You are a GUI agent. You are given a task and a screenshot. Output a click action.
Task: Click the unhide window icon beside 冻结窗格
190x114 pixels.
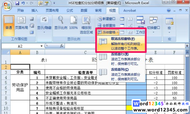pos(122,32)
